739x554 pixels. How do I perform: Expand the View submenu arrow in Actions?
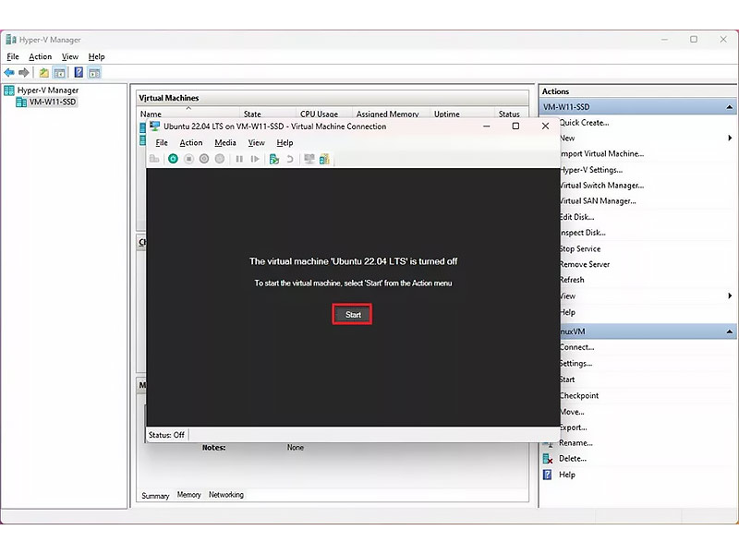tap(730, 295)
